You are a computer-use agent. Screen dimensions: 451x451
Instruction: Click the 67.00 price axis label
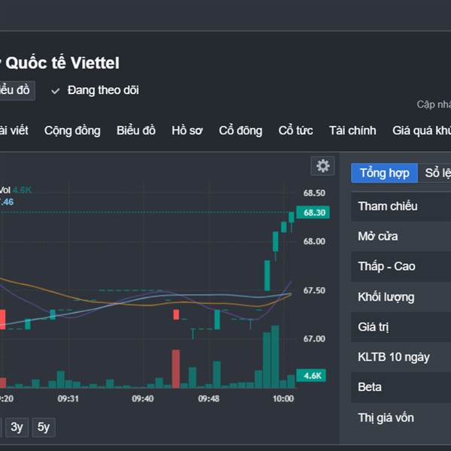(x=314, y=339)
